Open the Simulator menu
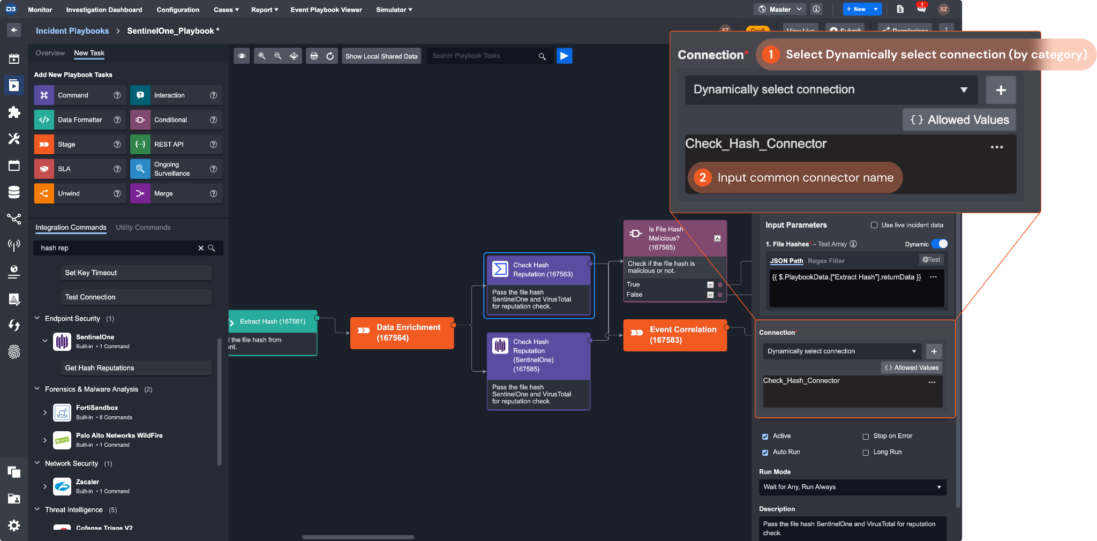1097x541 pixels. click(394, 10)
